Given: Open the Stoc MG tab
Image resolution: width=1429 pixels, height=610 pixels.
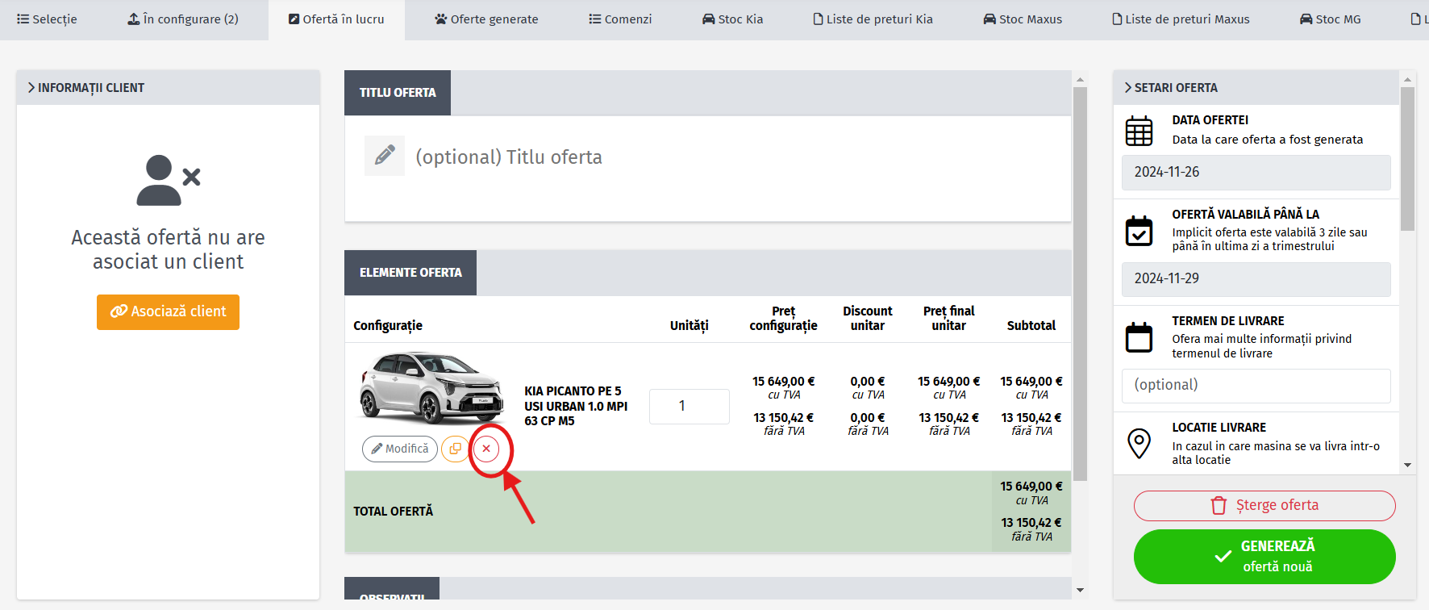Looking at the screenshot, I should pyautogui.click(x=1330, y=19).
